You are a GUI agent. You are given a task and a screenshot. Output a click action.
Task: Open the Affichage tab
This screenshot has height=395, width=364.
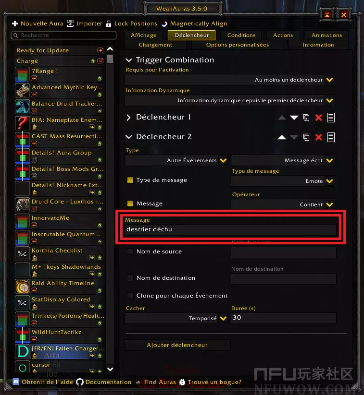click(144, 35)
